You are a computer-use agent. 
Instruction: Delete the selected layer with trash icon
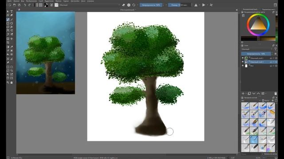[x=276, y=93]
